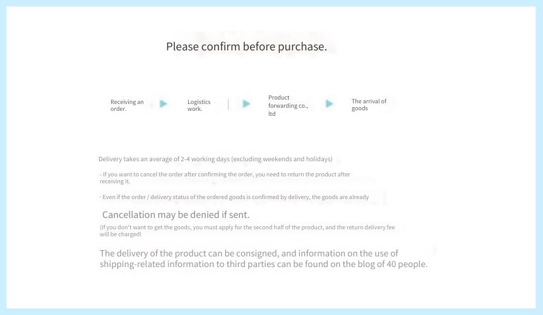Click the arrow icon after Receiving an order
Screen dimensions: 543x315
tap(164, 103)
